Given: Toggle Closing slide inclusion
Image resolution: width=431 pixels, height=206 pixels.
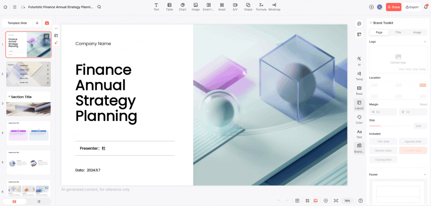Looking at the screenshot, I should [383, 159].
